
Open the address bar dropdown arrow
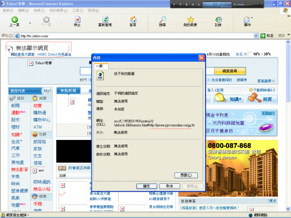pyautogui.click(x=256, y=35)
